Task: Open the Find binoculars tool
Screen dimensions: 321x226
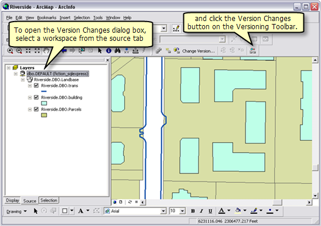Action: tap(118, 51)
